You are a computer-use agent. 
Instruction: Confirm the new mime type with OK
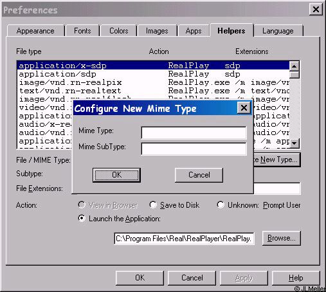coord(116,175)
